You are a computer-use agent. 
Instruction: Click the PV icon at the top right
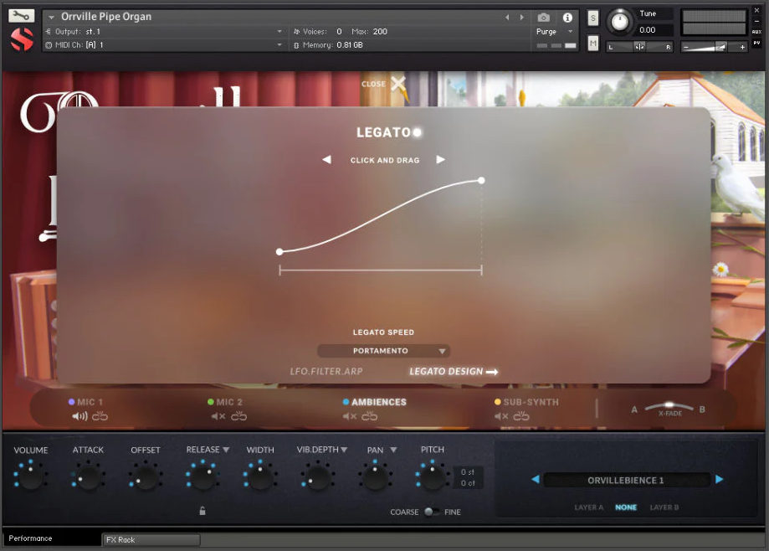pyautogui.click(x=756, y=43)
